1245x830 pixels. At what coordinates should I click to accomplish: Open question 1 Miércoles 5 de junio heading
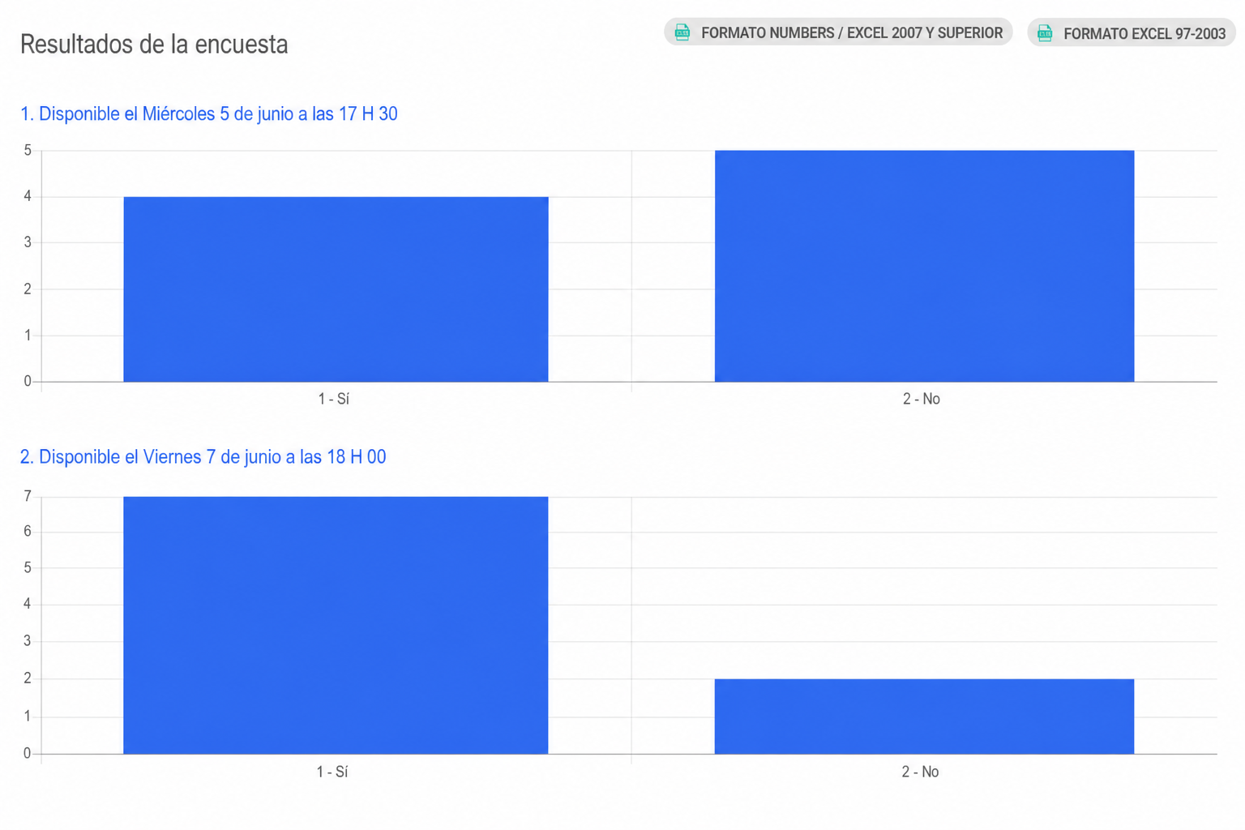point(209,113)
